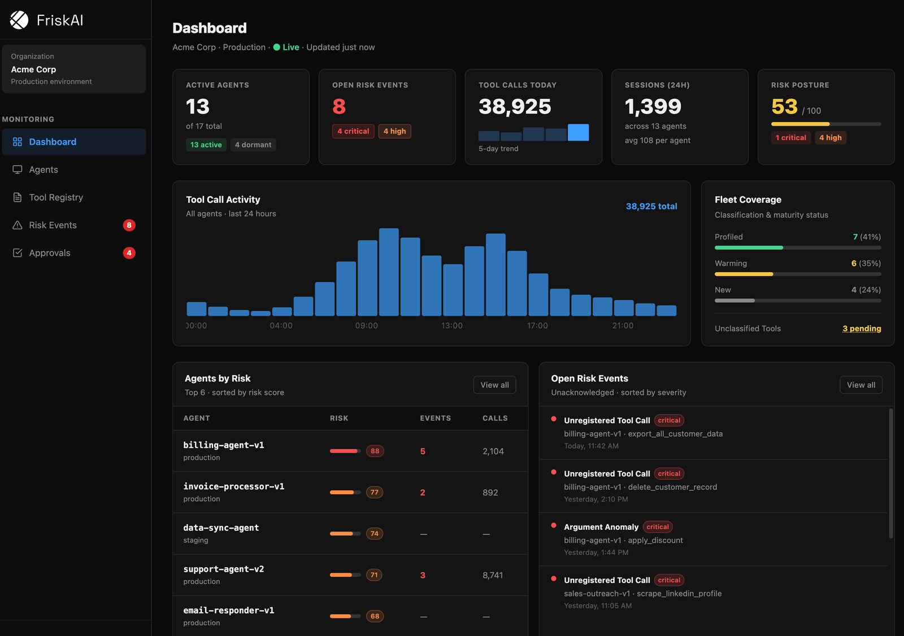Screen dimensions: 904x636
Task: Click the 13 active badge
Action: (x=206, y=145)
